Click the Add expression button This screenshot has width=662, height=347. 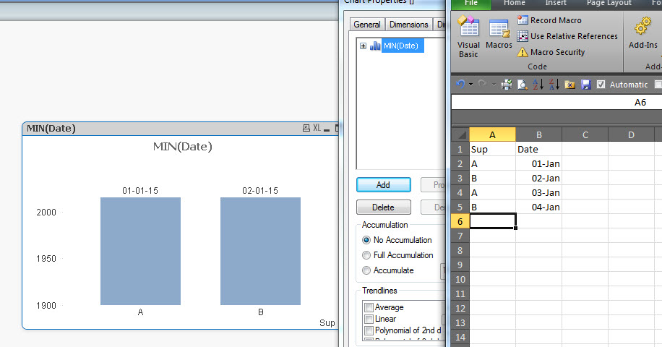pos(383,184)
